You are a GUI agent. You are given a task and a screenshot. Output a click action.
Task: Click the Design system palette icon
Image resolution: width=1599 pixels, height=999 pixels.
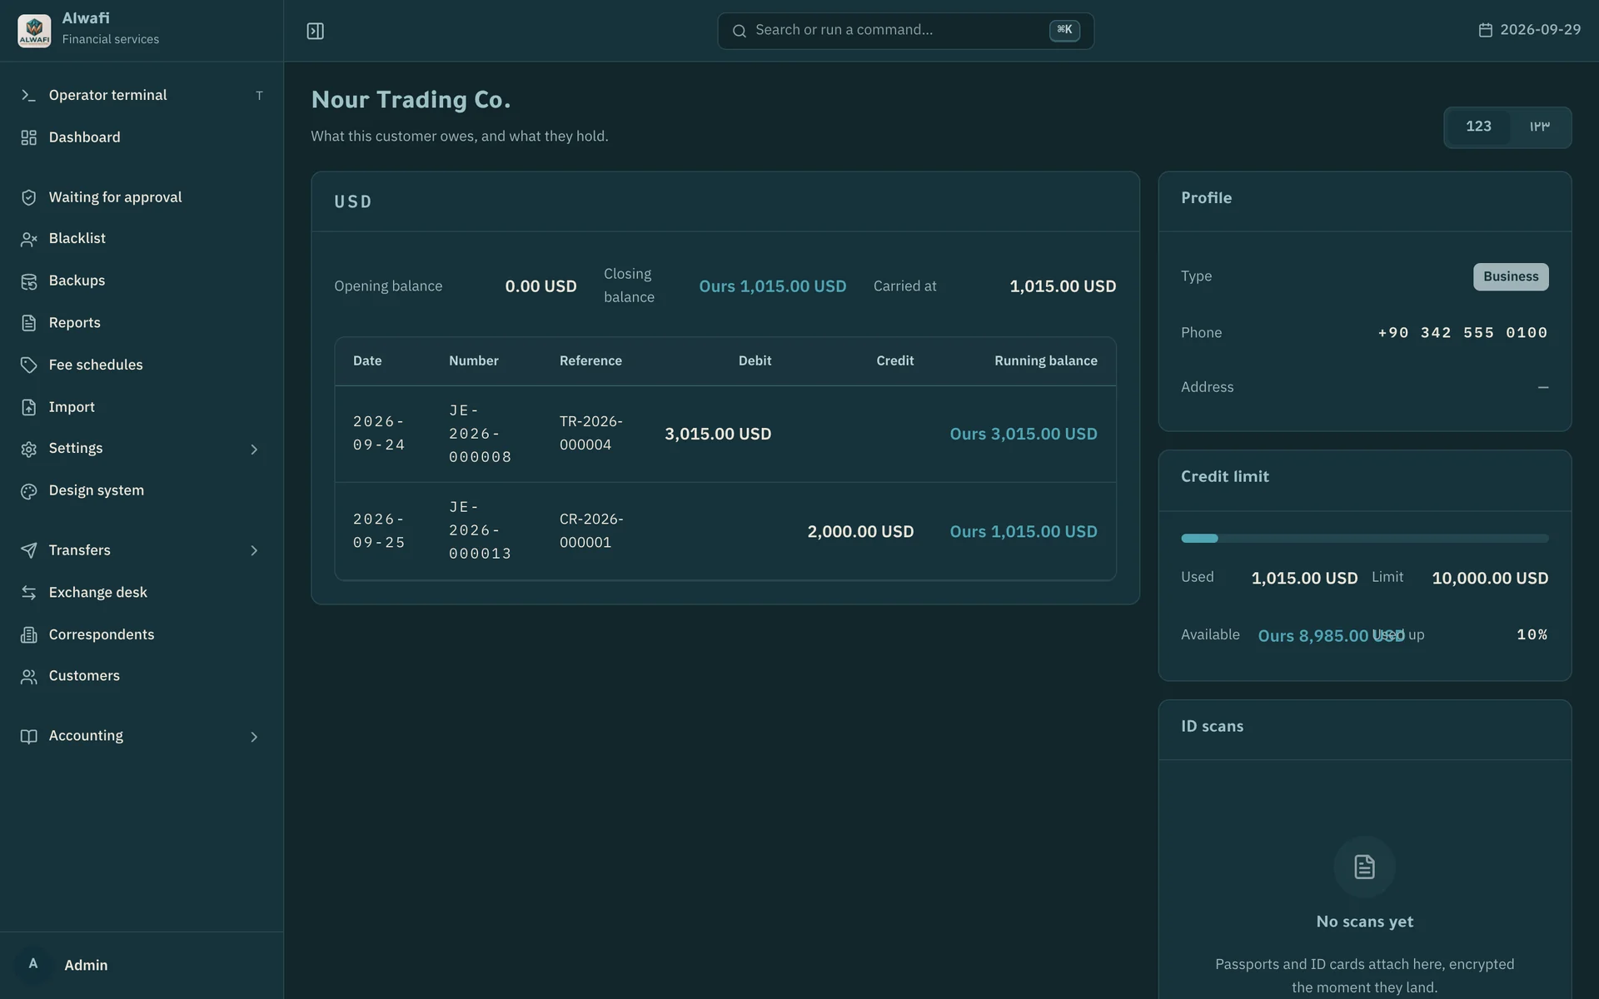28,491
